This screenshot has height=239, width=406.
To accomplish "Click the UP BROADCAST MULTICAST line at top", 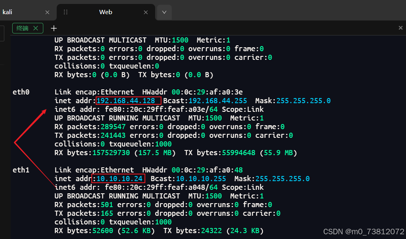I will click(142, 40).
